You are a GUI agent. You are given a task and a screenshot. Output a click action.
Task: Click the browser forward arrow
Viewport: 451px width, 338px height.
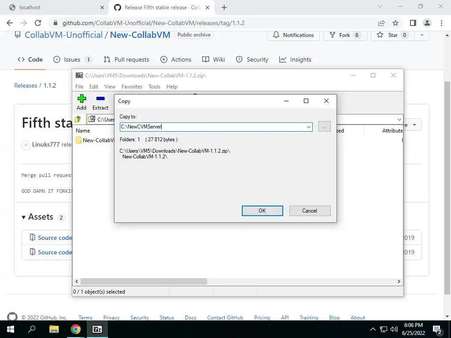point(24,23)
